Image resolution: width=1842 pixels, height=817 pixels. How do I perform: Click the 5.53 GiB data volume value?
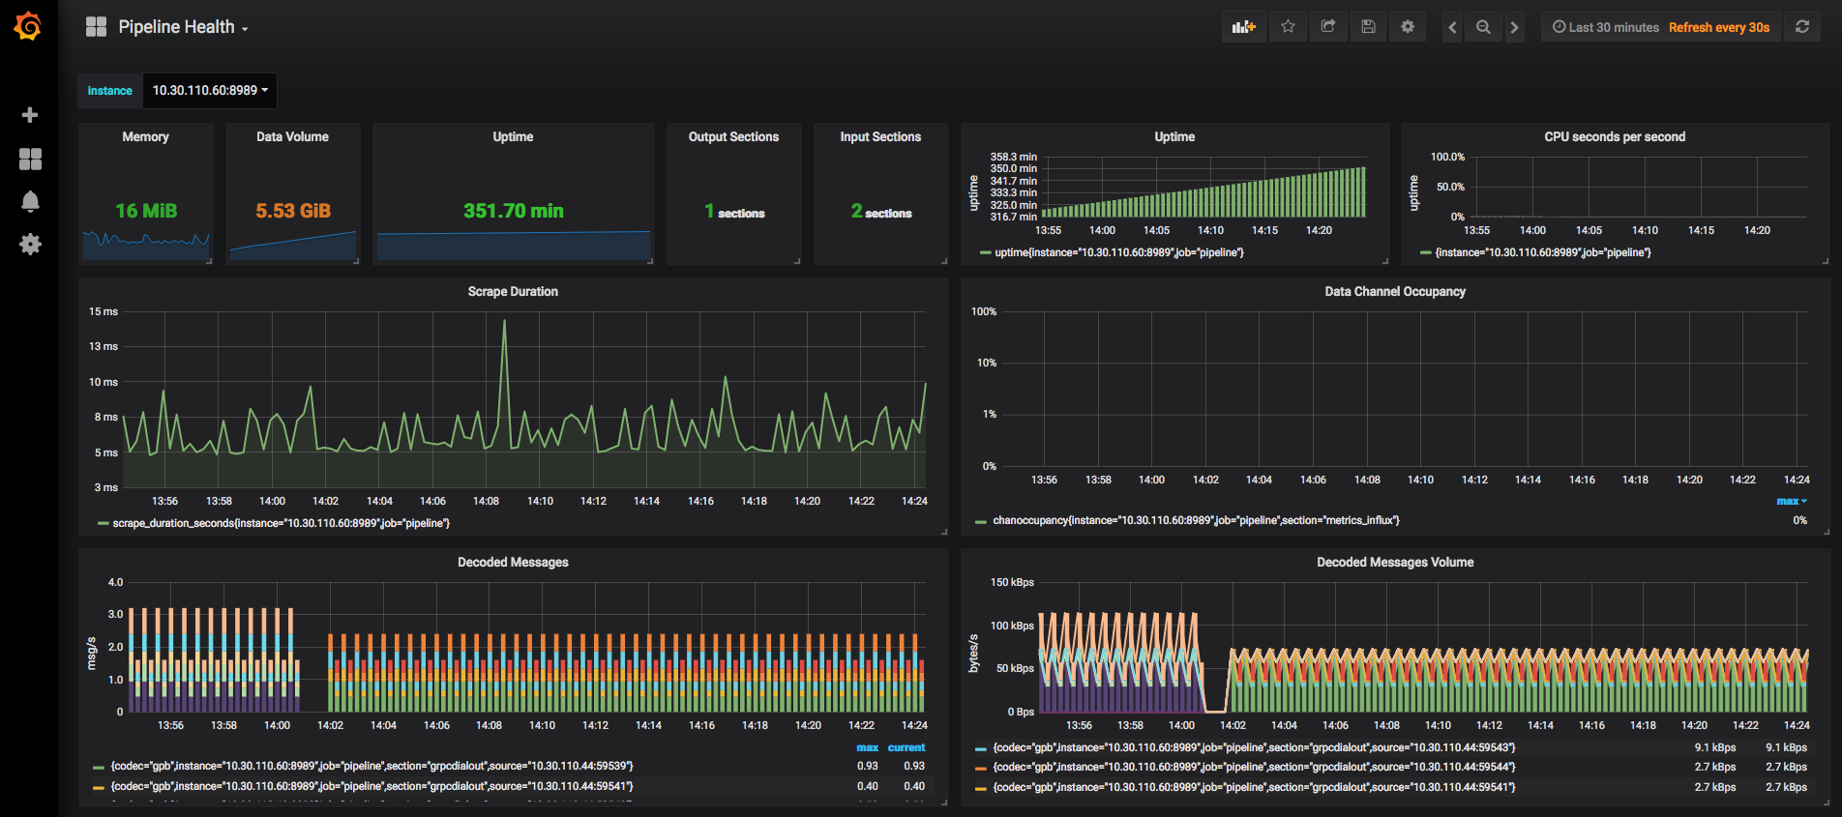coord(293,211)
